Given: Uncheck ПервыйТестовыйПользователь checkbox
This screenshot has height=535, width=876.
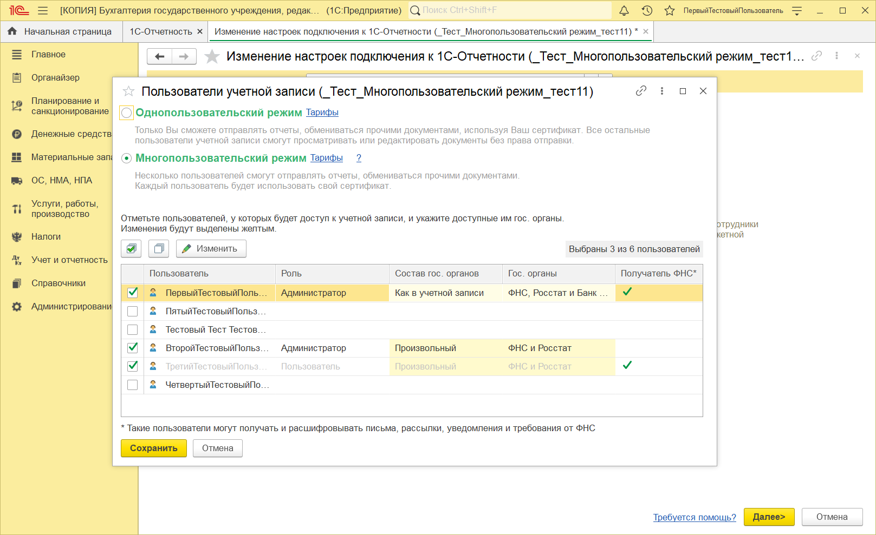Looking at the screenshot, I should [x=132, y=293].
